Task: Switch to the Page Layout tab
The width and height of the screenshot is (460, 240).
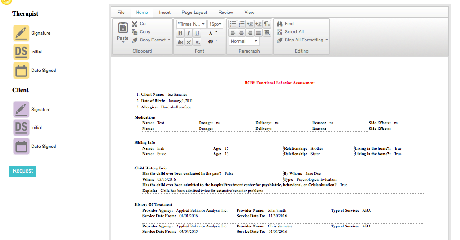Action: tap(195, 12)
